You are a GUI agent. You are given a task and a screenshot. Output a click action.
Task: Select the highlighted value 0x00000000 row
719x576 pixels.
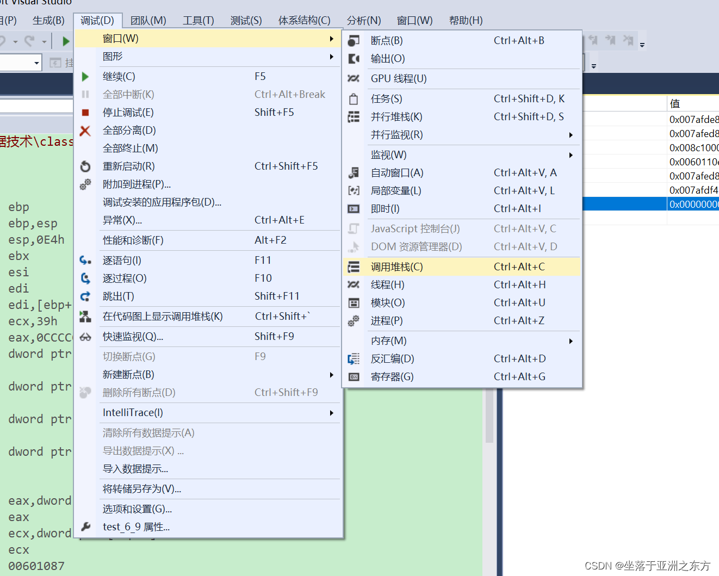[651, 204]
